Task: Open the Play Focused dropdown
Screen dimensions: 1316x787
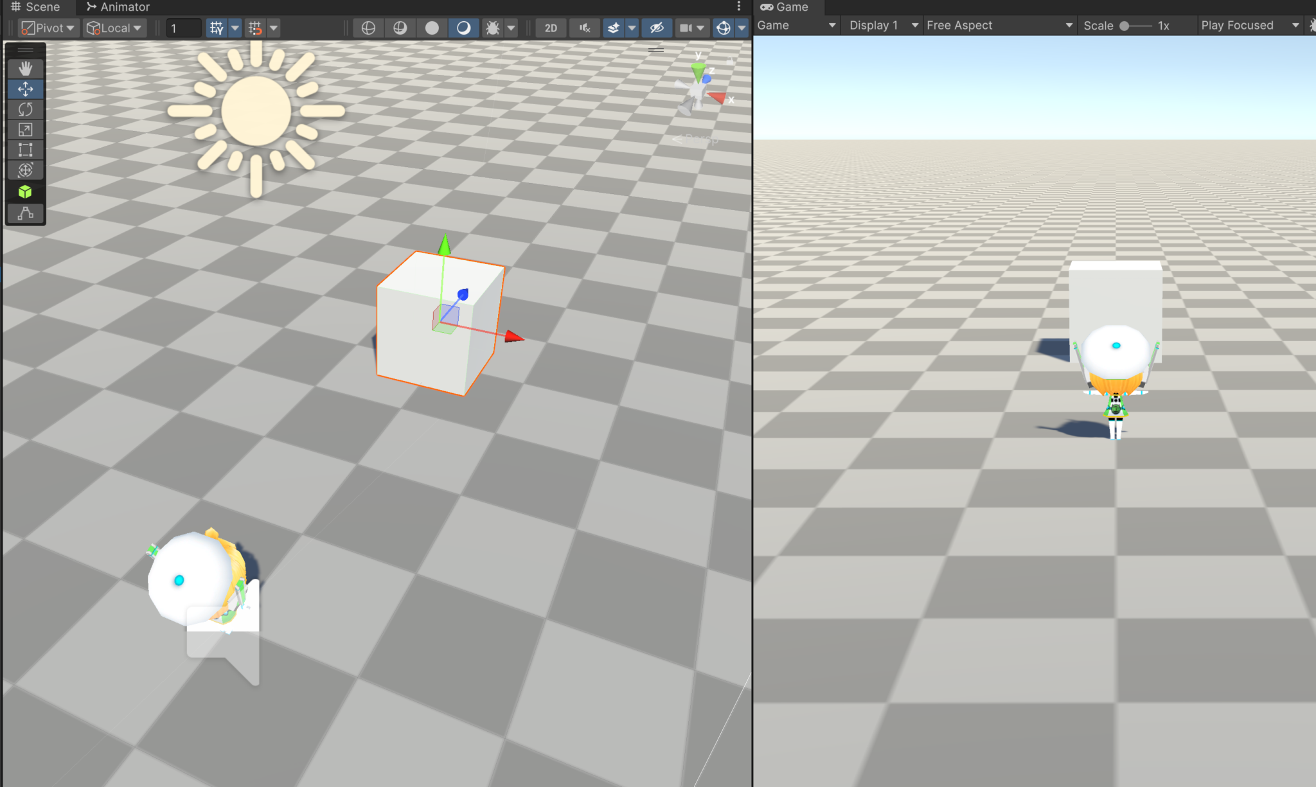Action: (1249, 25)
